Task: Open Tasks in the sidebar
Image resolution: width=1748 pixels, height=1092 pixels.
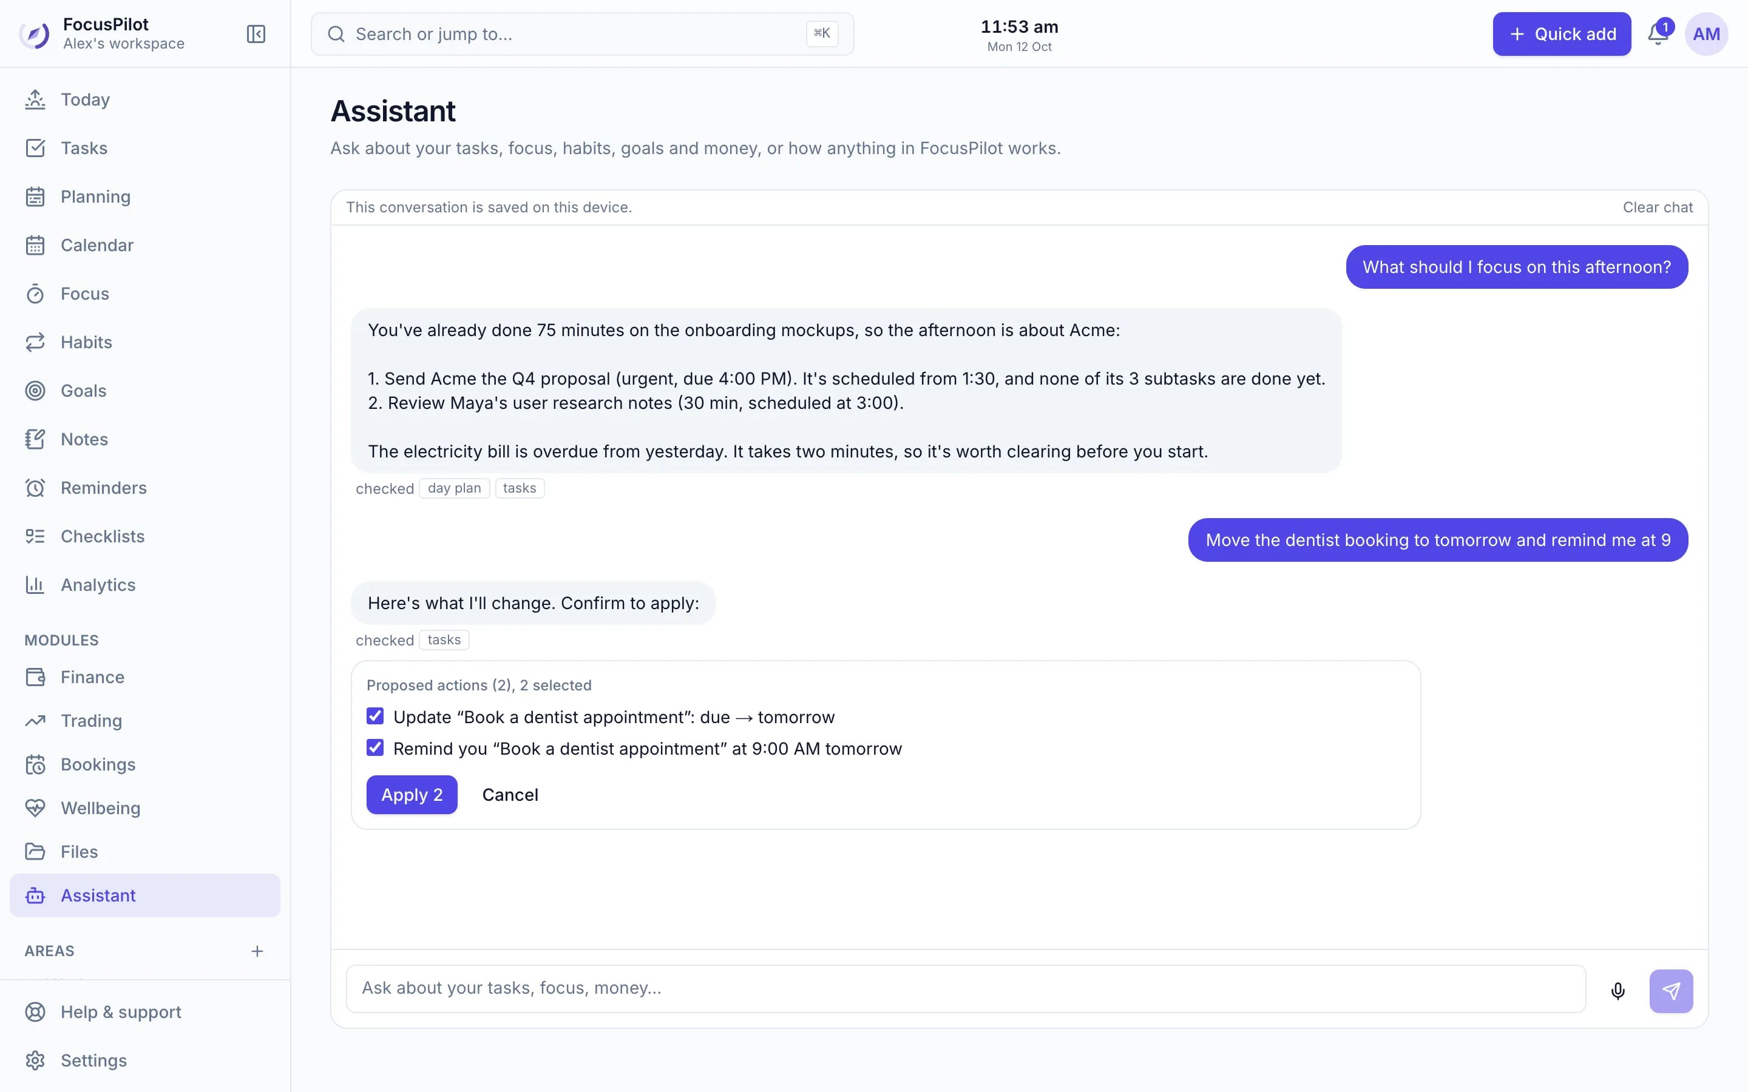Action: pyautogui.click(x=144, y=148)
